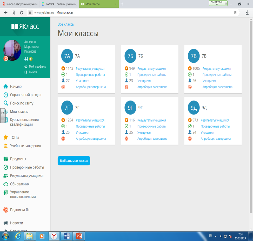The height and width of the screenshot is (241, 253).
Task: Click the Проверочные работы checkmark icon in sidebar
Action: click(6, 167)
